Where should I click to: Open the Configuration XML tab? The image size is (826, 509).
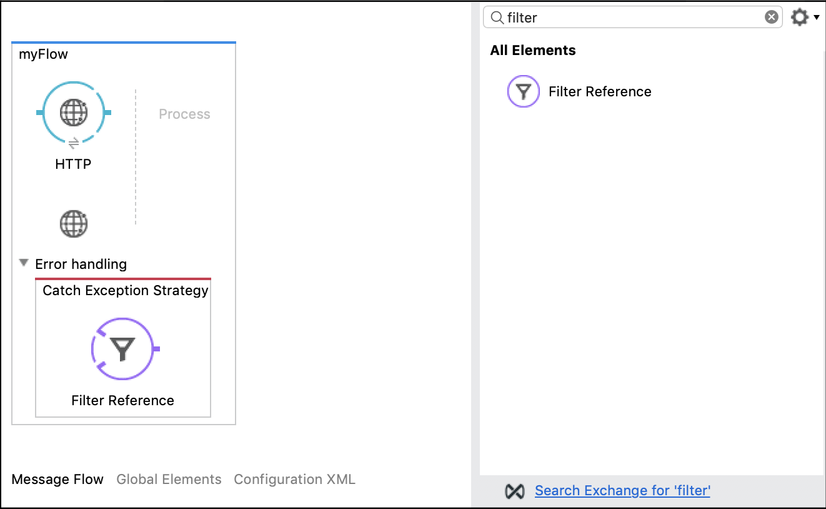click(x=294, y=479)
